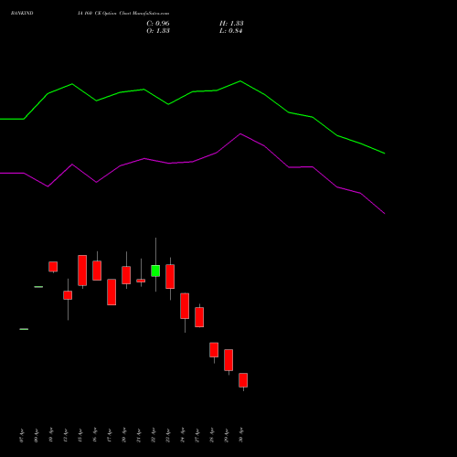Click the close value C: 0.96
The height and width of the screenshot is (457, 457).
pyautogui.click(x=158, y=24)
